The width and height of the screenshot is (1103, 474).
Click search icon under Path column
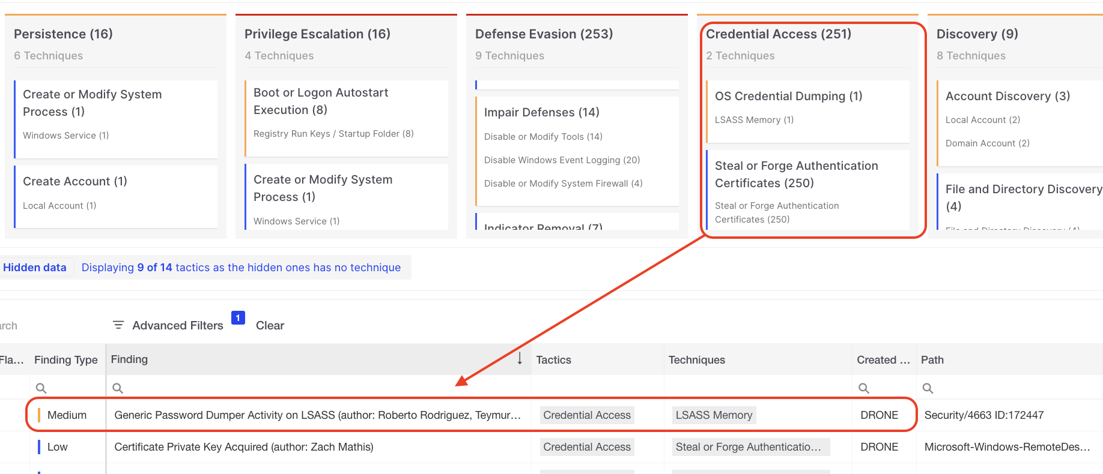(928, 388)
